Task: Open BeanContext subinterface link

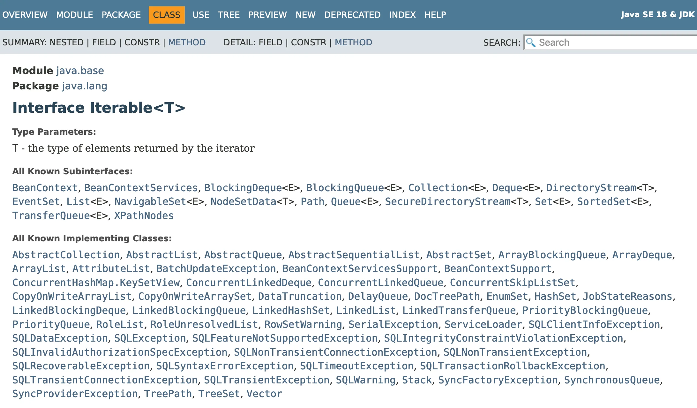Action: (45, 188)
